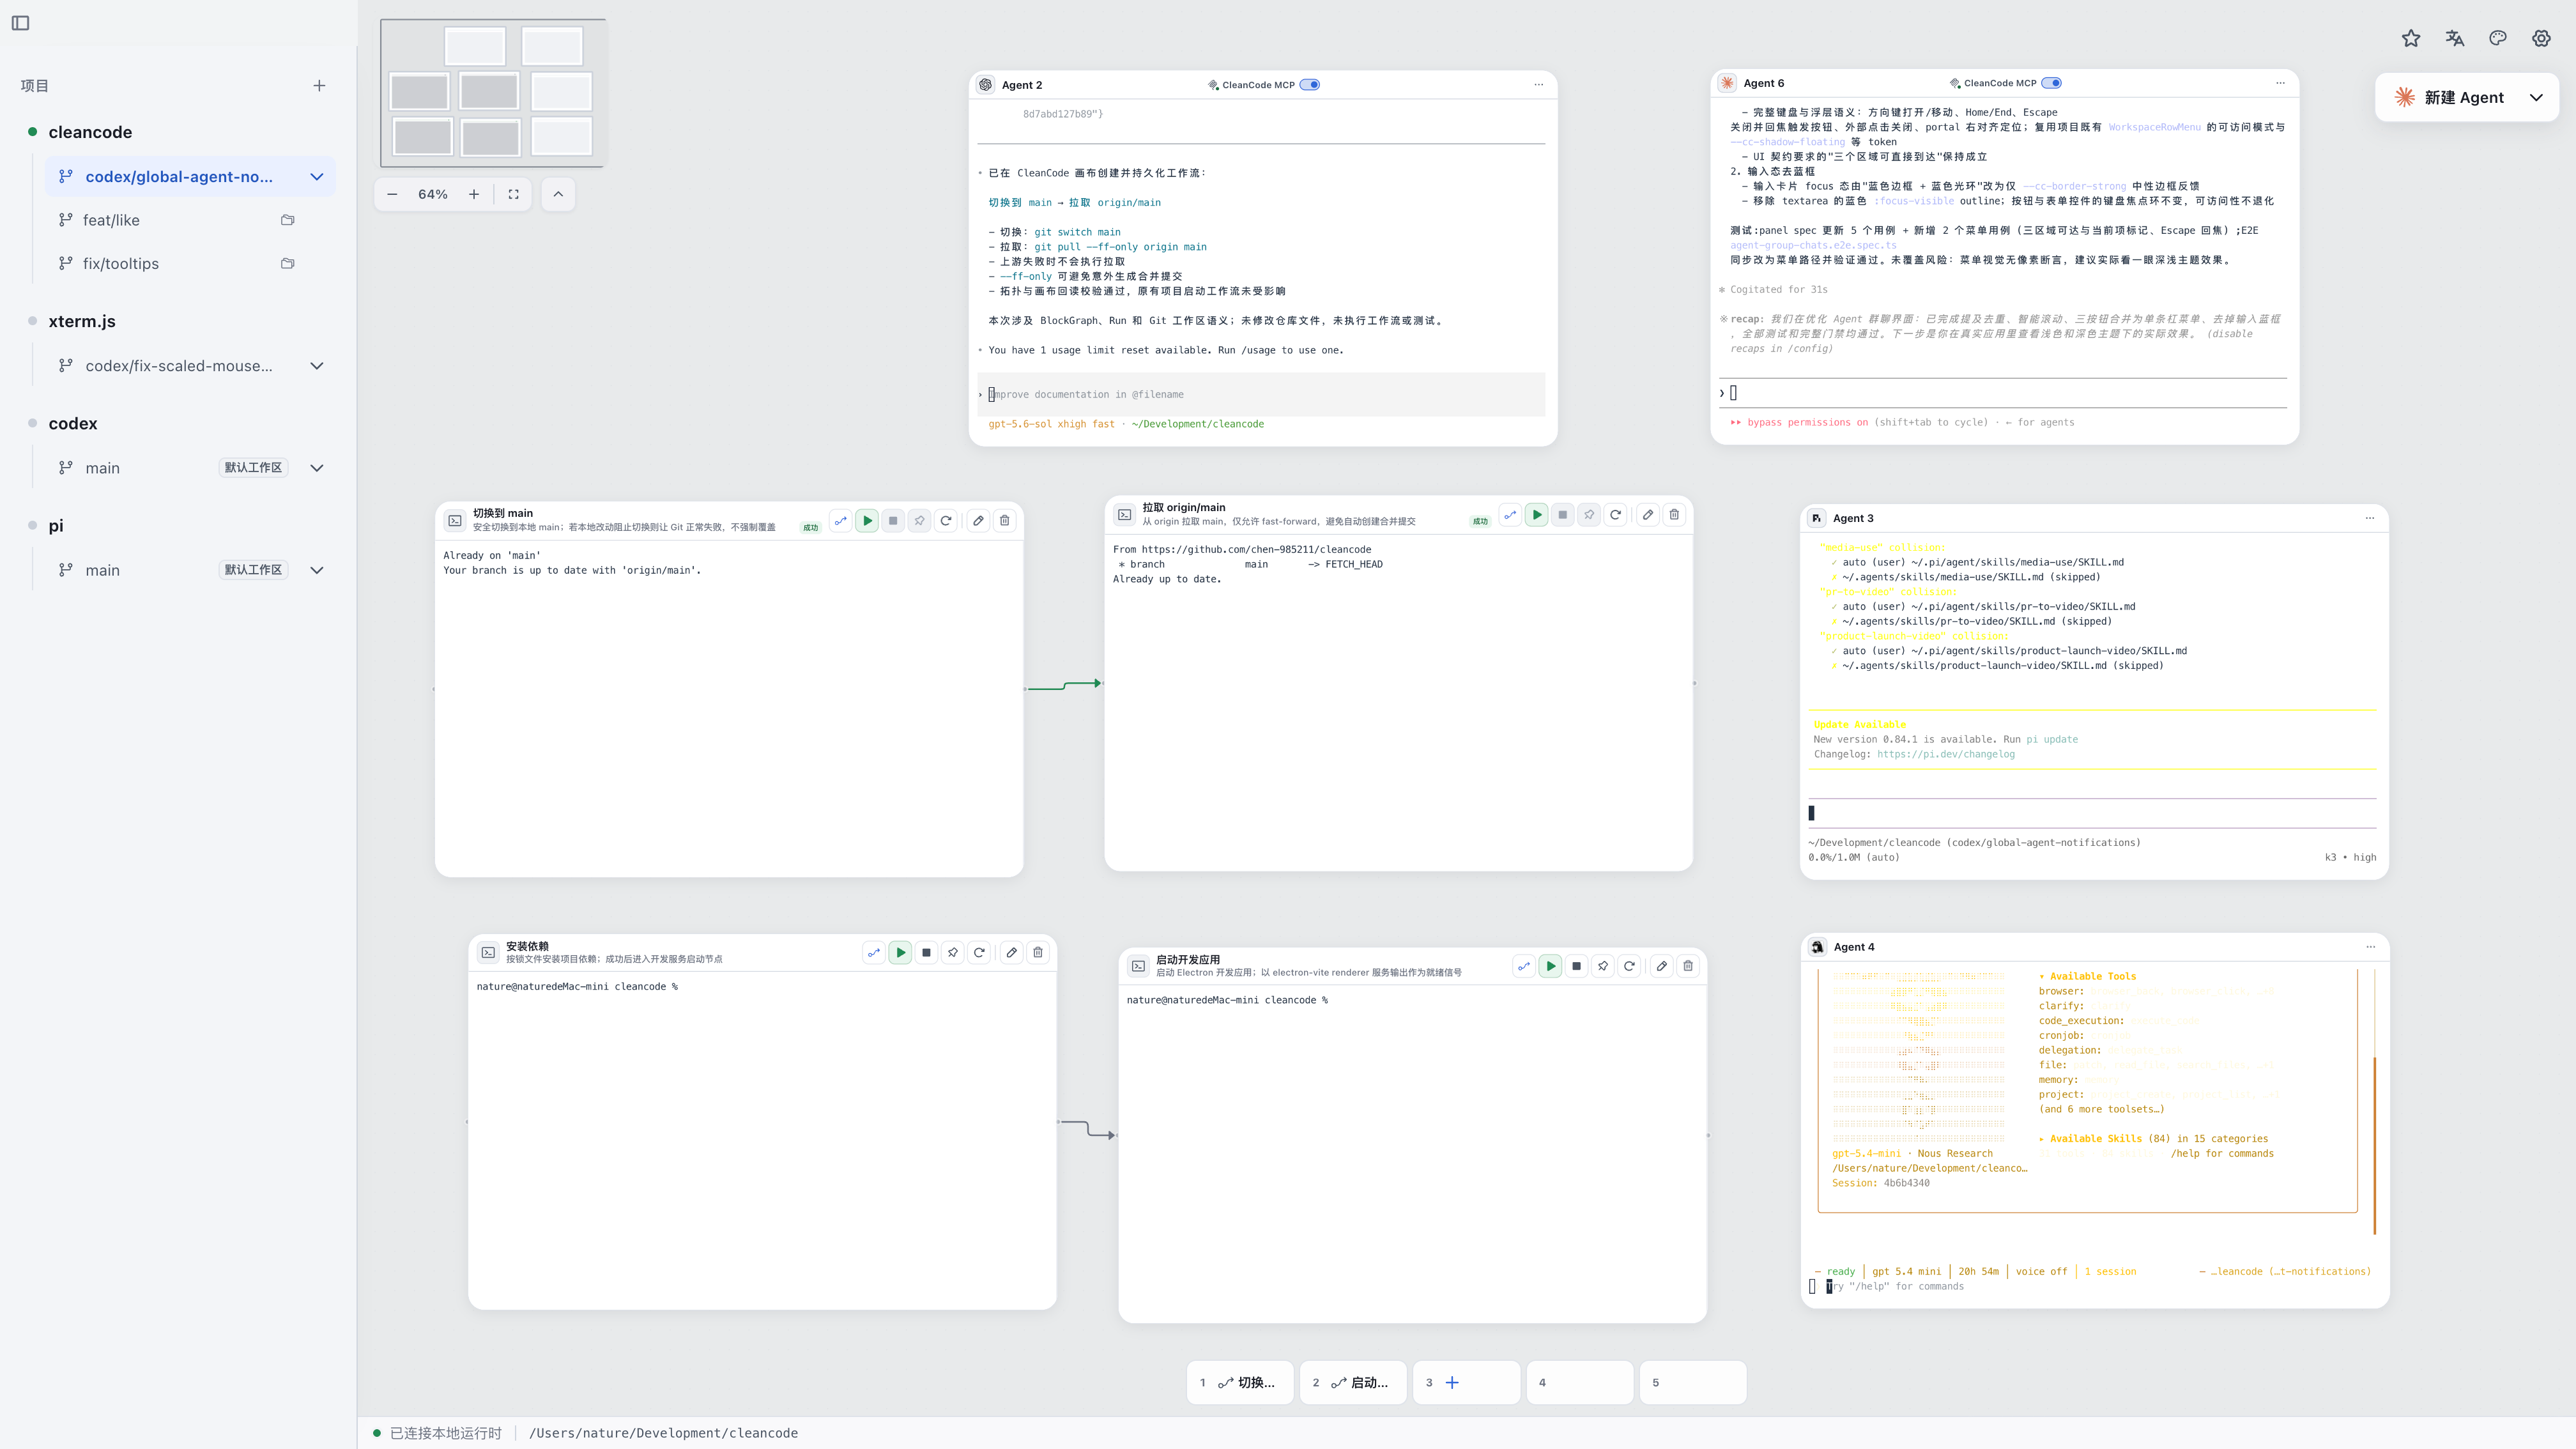Open the Agent 3 more options menu
Screen dimensions: 2576x1449
point(2369,518)
